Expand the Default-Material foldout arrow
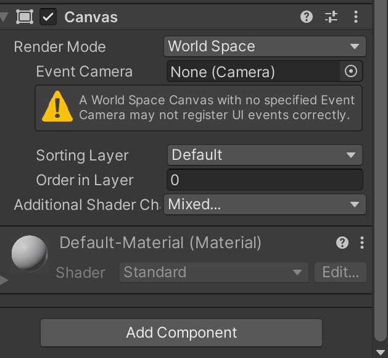 click(x=4, y=280)
